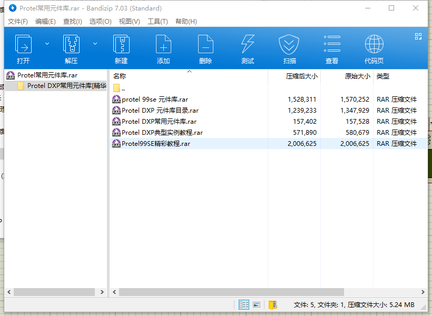432x316 pixels.
Task: Click the status bar file count text
Action: [x=354, y=305]
